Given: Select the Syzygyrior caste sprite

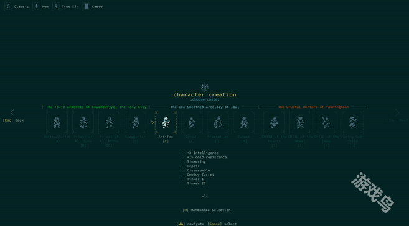Looking at the screenshot, I should tap(135, 122).
